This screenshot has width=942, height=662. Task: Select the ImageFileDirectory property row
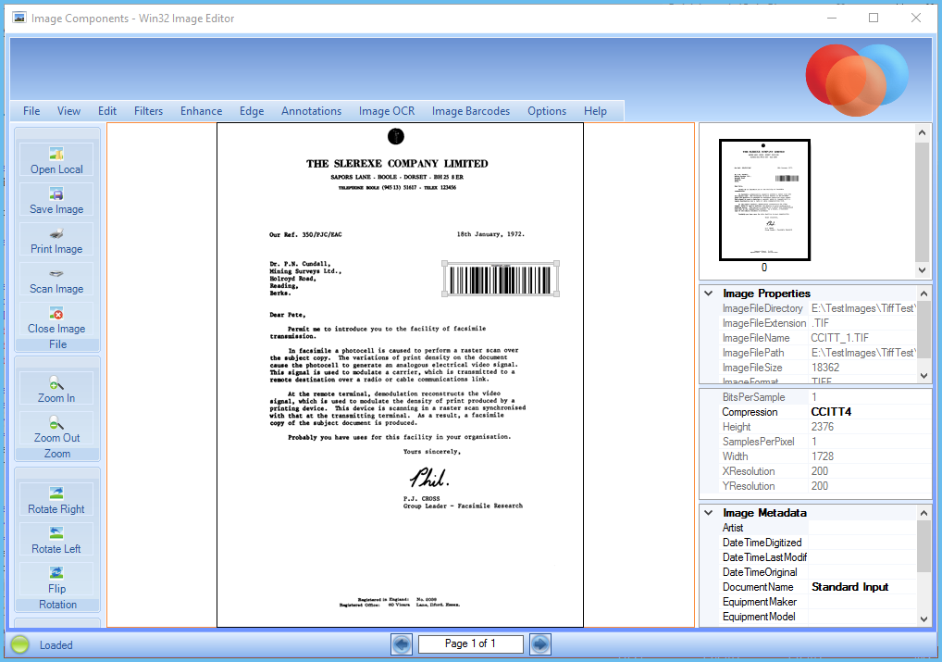(x=816, y=308)
